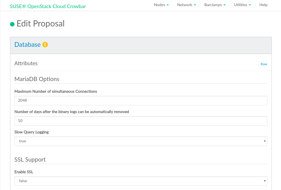Click the Enable SSL label
Viewport: 281px width, 190px height.
pos(24,172)
